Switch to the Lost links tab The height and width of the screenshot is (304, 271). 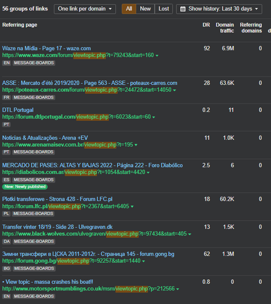coord(164,9)
